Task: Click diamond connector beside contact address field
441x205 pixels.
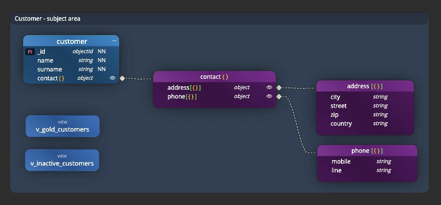Action: click(x=279, y=88)
